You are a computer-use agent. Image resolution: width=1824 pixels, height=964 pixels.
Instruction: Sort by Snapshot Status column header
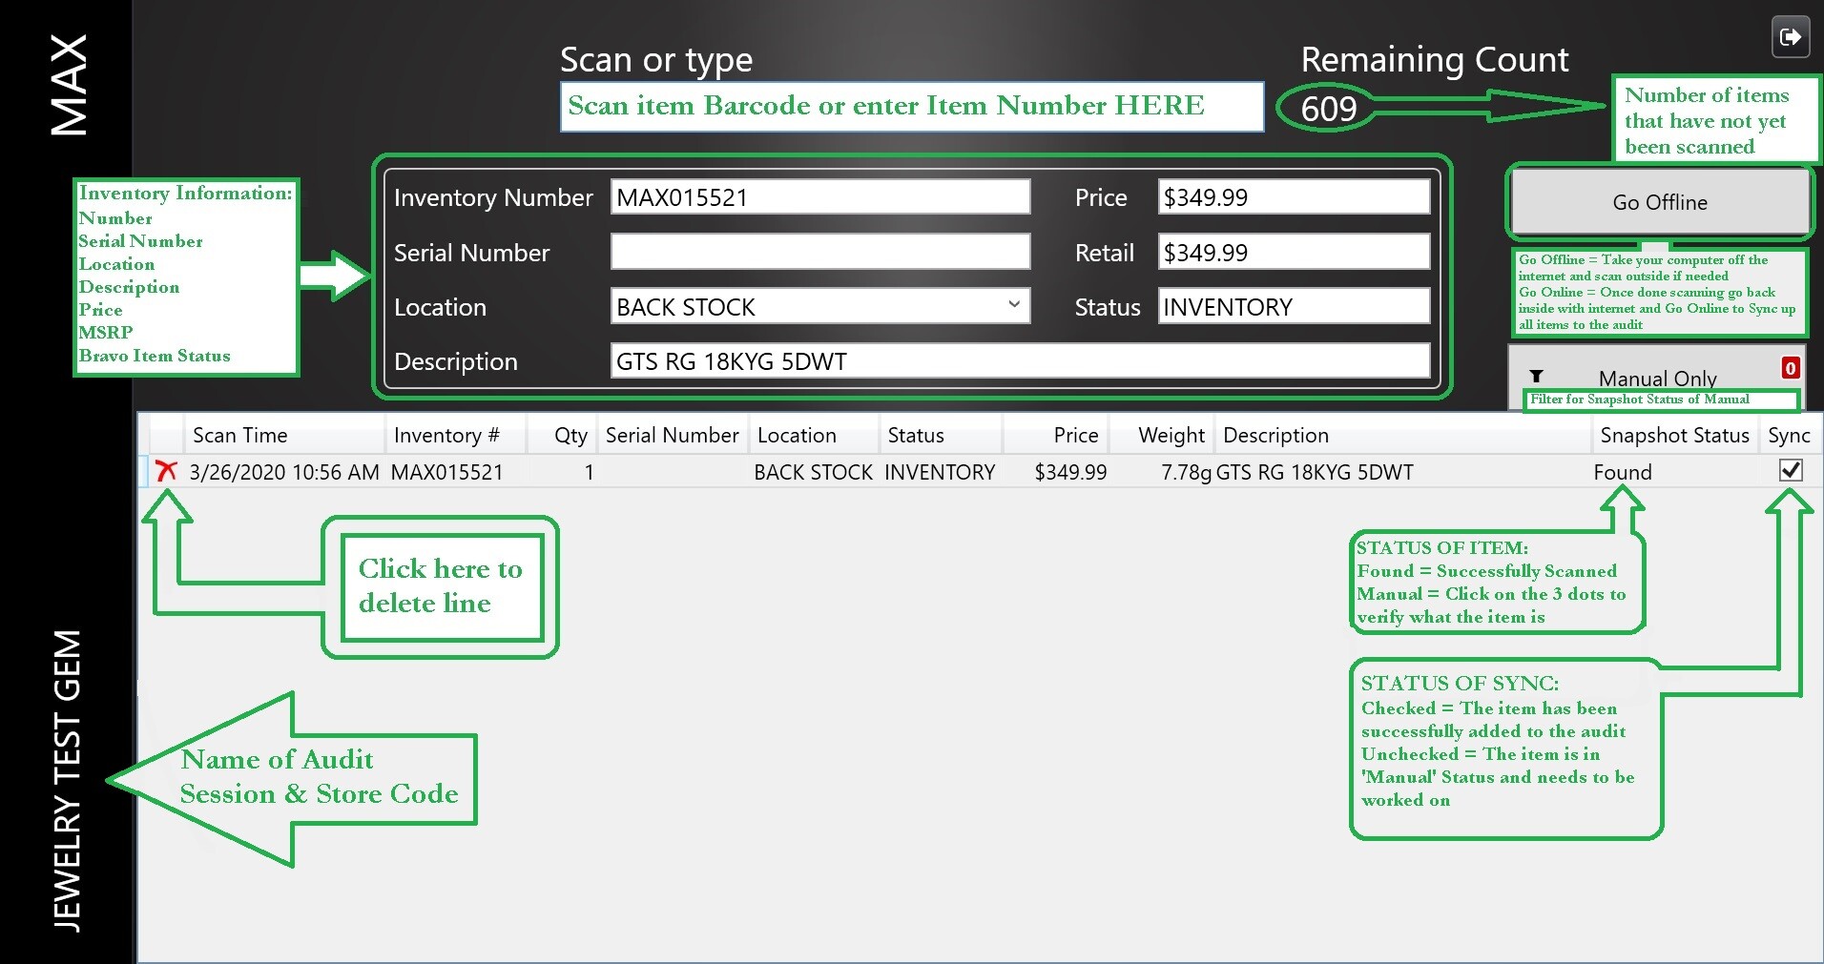pyautogui.click(x=1673, y=435)
